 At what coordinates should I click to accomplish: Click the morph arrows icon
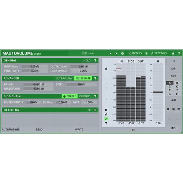[x=168, y=109]
